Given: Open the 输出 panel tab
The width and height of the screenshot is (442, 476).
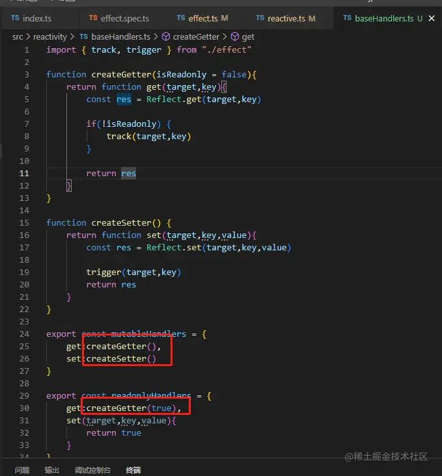Looking at the screenshot, I should coord(51,470).
